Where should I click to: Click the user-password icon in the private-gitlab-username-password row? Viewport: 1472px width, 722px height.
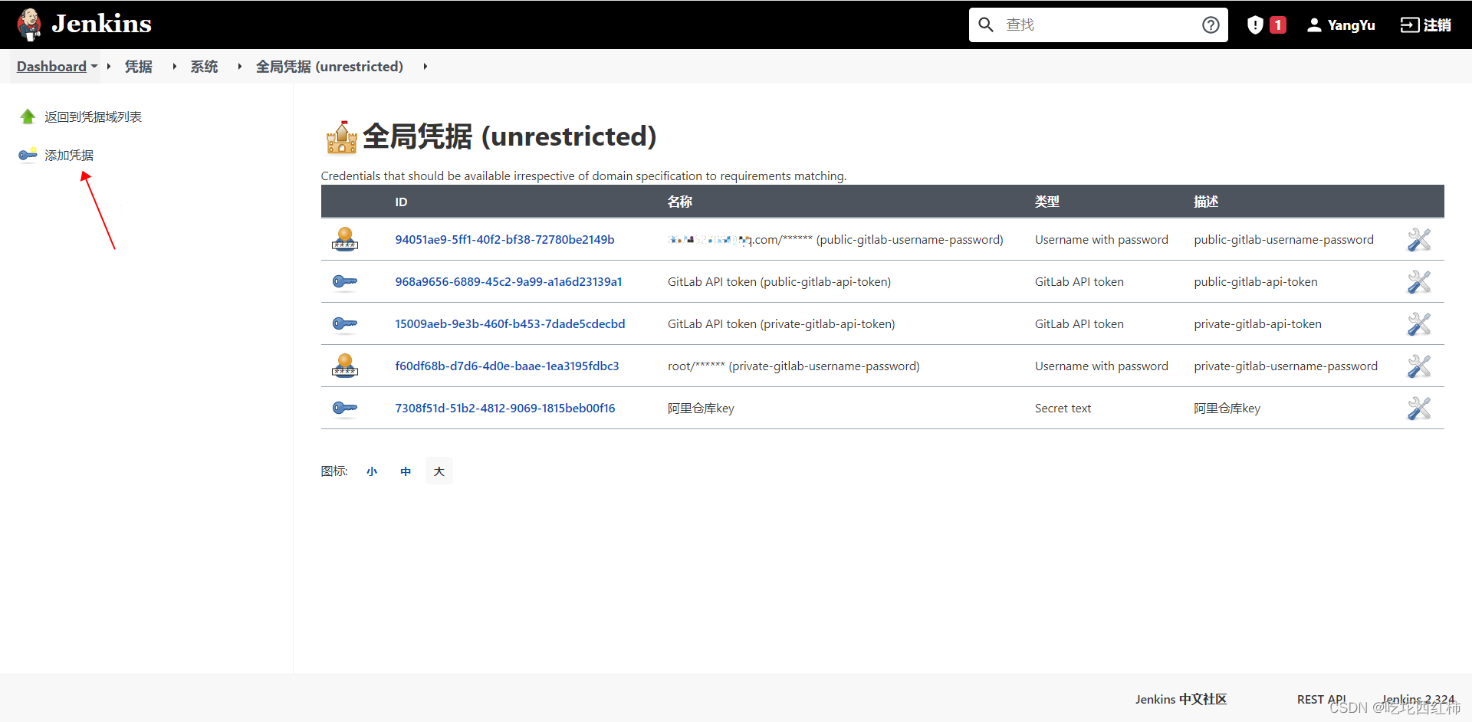point(345,366)
